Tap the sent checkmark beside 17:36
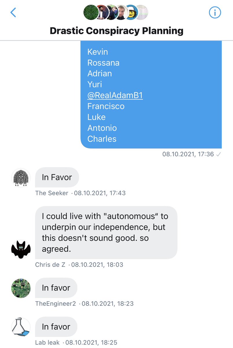 [x=219, y=155]
